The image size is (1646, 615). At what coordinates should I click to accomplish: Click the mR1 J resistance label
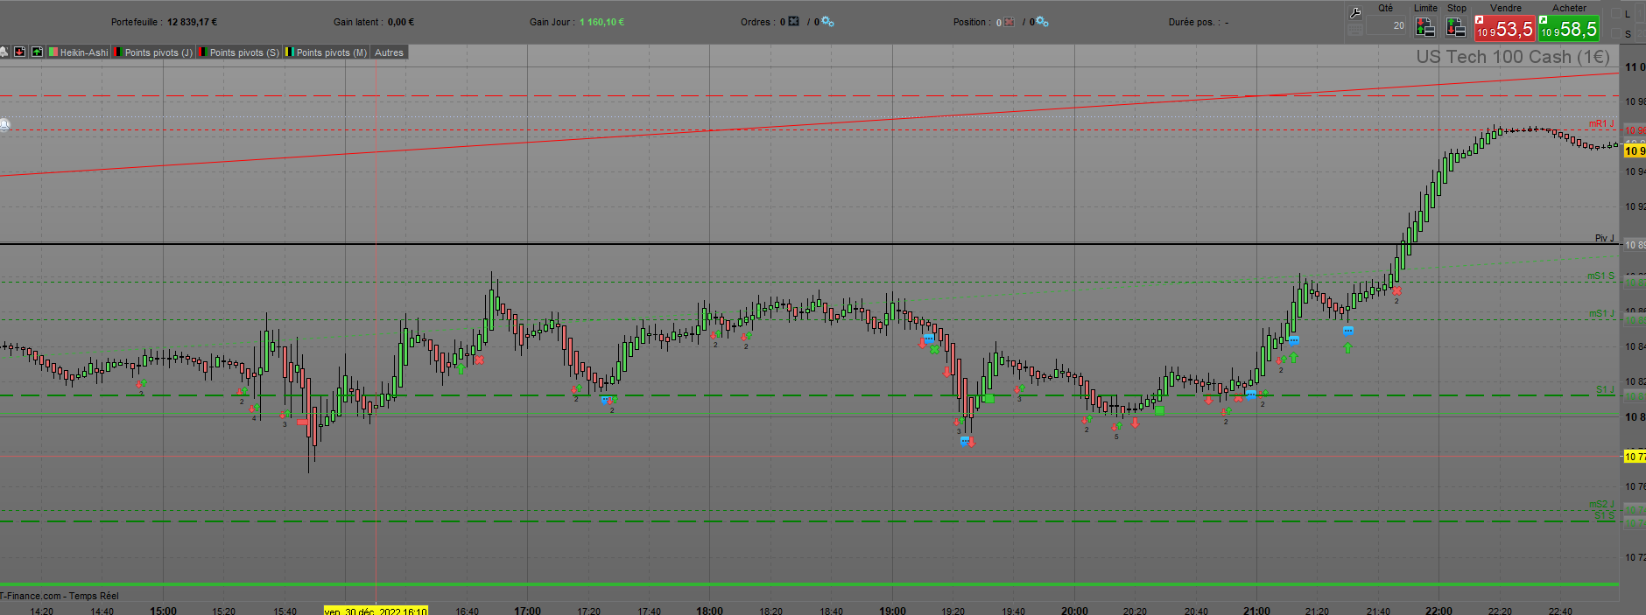tap(1601, 124)
